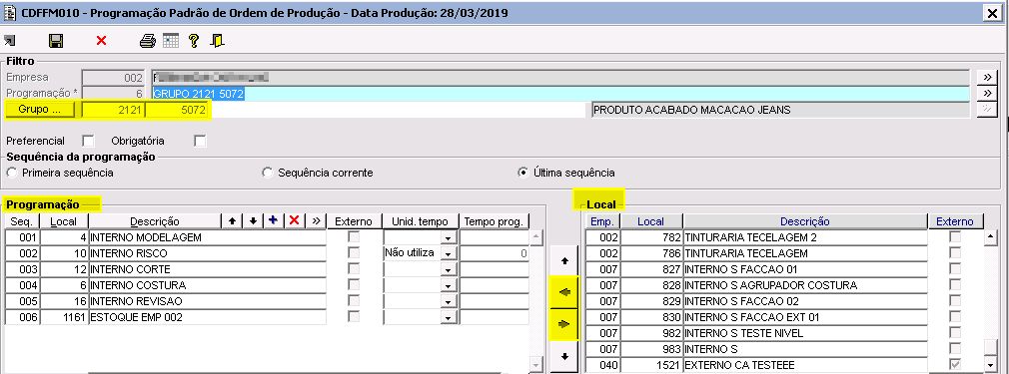Click the Grupo field containing 5072
Screen dimensions: 1009x374
tap(178, 110)
